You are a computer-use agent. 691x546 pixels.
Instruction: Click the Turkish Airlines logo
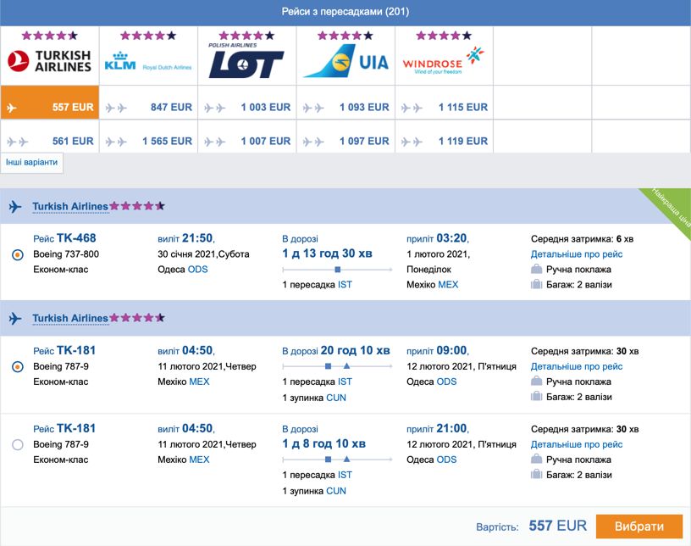tap(49, 61)
